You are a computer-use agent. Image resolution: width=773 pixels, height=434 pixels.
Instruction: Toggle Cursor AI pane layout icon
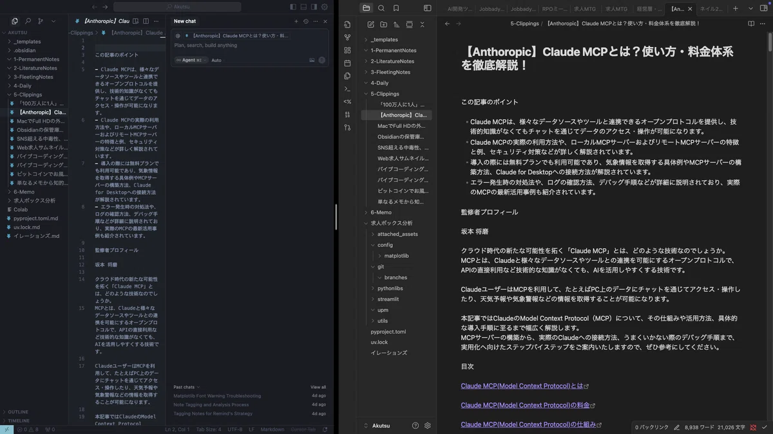click(x=314, y=6)
